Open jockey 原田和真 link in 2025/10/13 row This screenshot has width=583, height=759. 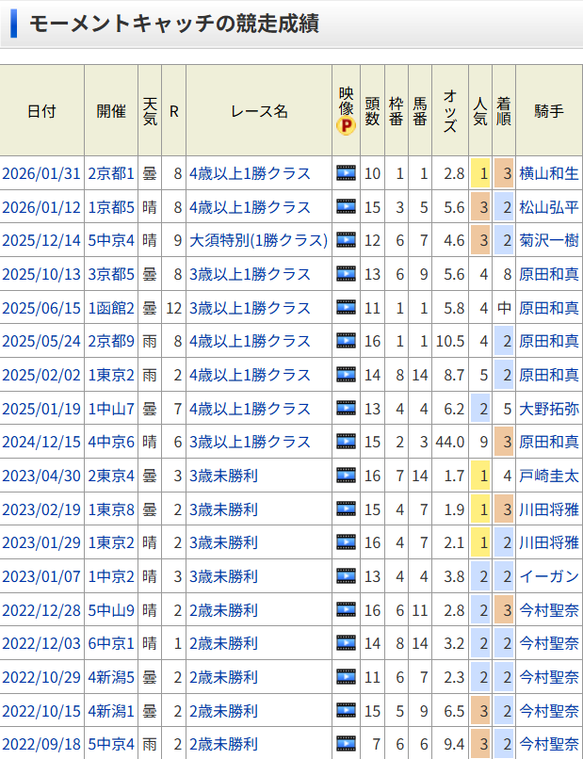click(x=549, y=274)
